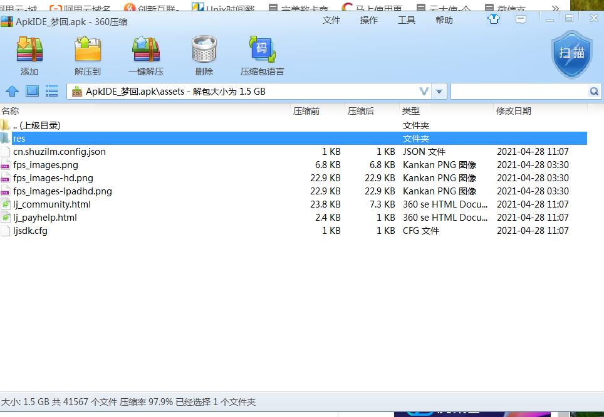Viewport: 604px width, 417px height.
Task: Sort files by 修改日期 column header
Action: coord(514,111)
